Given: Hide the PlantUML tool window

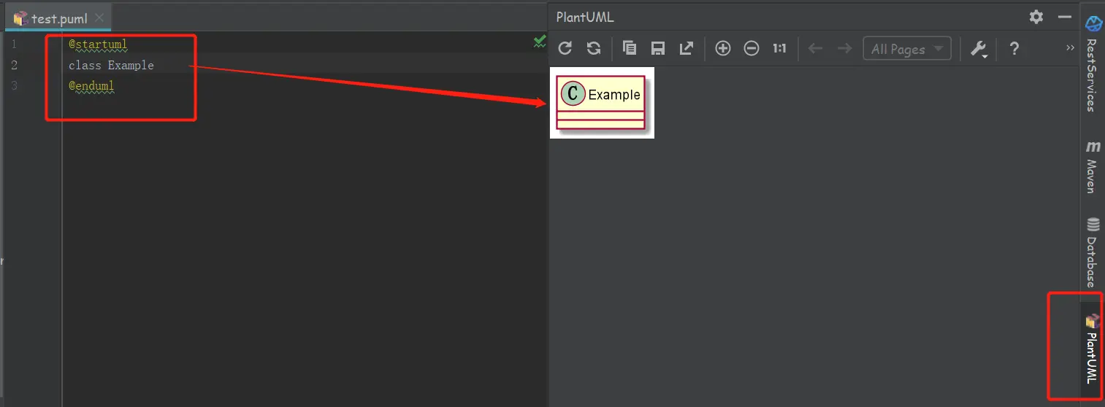Looking at the screenshot, I should click(x=1064, y=16).
